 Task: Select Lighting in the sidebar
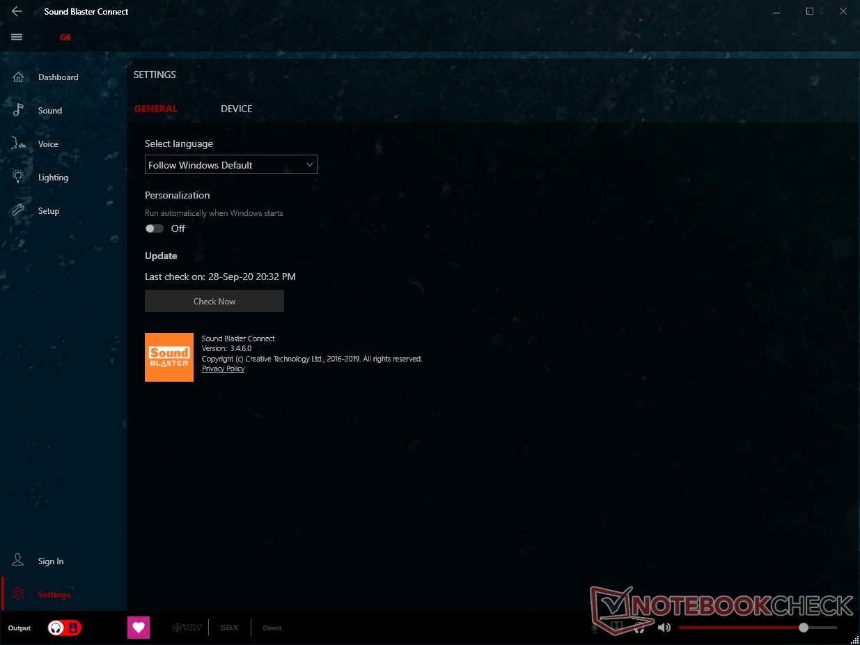tap(54, 178)
